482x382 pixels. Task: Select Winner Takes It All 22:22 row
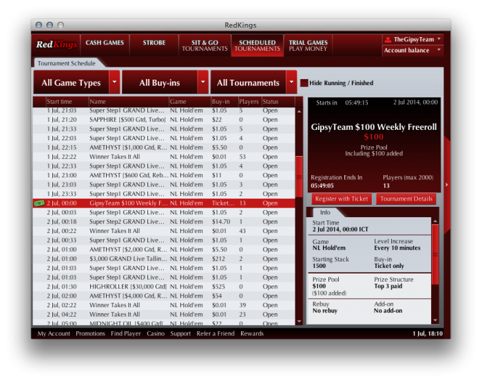tap(164, 157)
